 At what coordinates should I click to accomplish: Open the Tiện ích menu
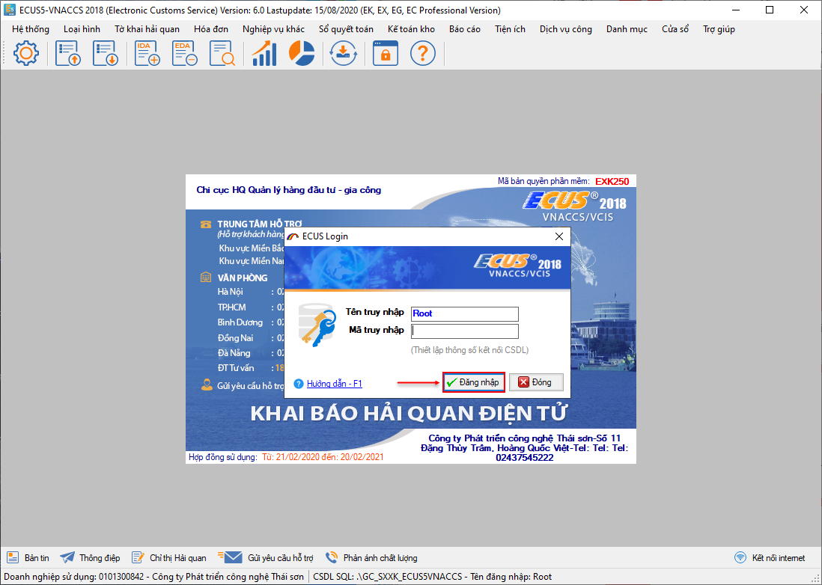pyautogui.click(x=510, y=29)
